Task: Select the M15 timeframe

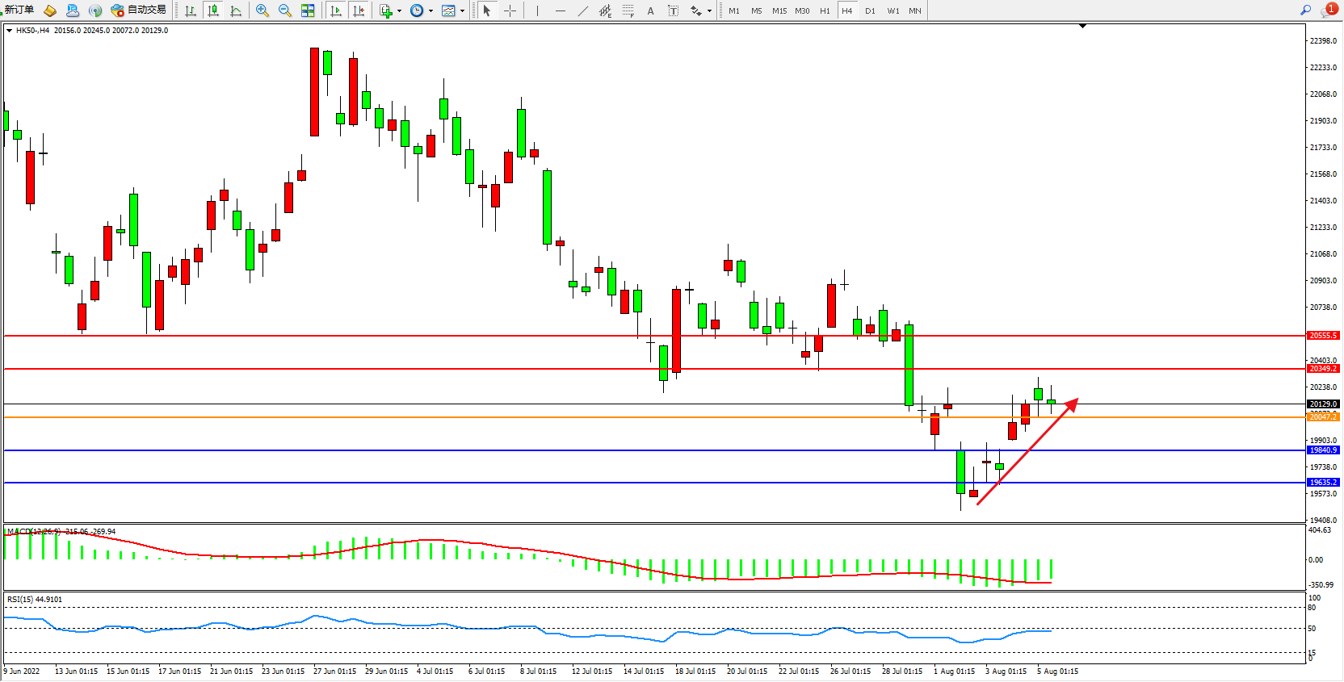Action: [779, 10]
